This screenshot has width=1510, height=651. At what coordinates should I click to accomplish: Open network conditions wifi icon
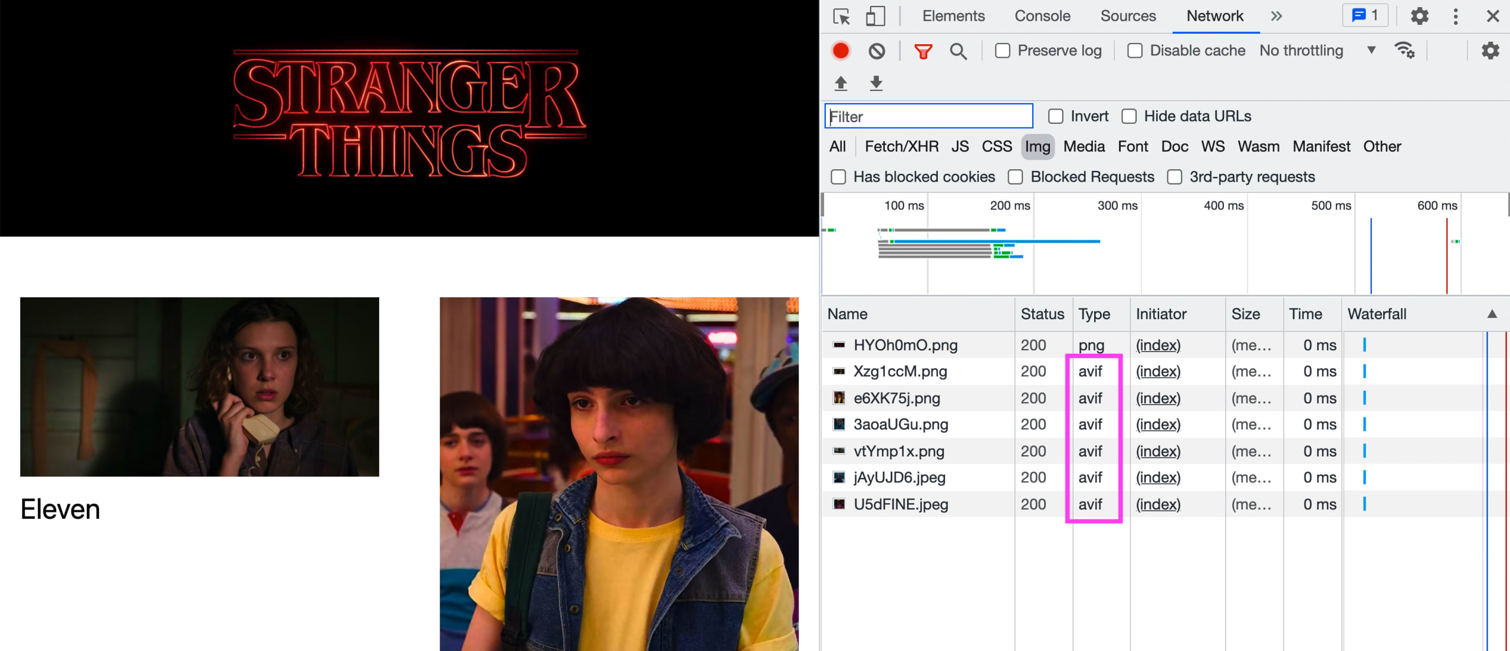pos(1404,51)
